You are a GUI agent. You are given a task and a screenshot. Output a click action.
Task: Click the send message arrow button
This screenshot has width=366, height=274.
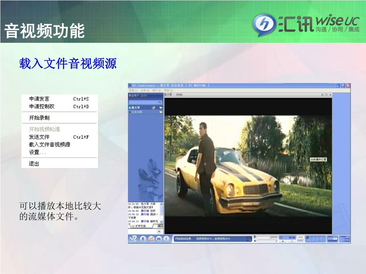tap(159, 231)
